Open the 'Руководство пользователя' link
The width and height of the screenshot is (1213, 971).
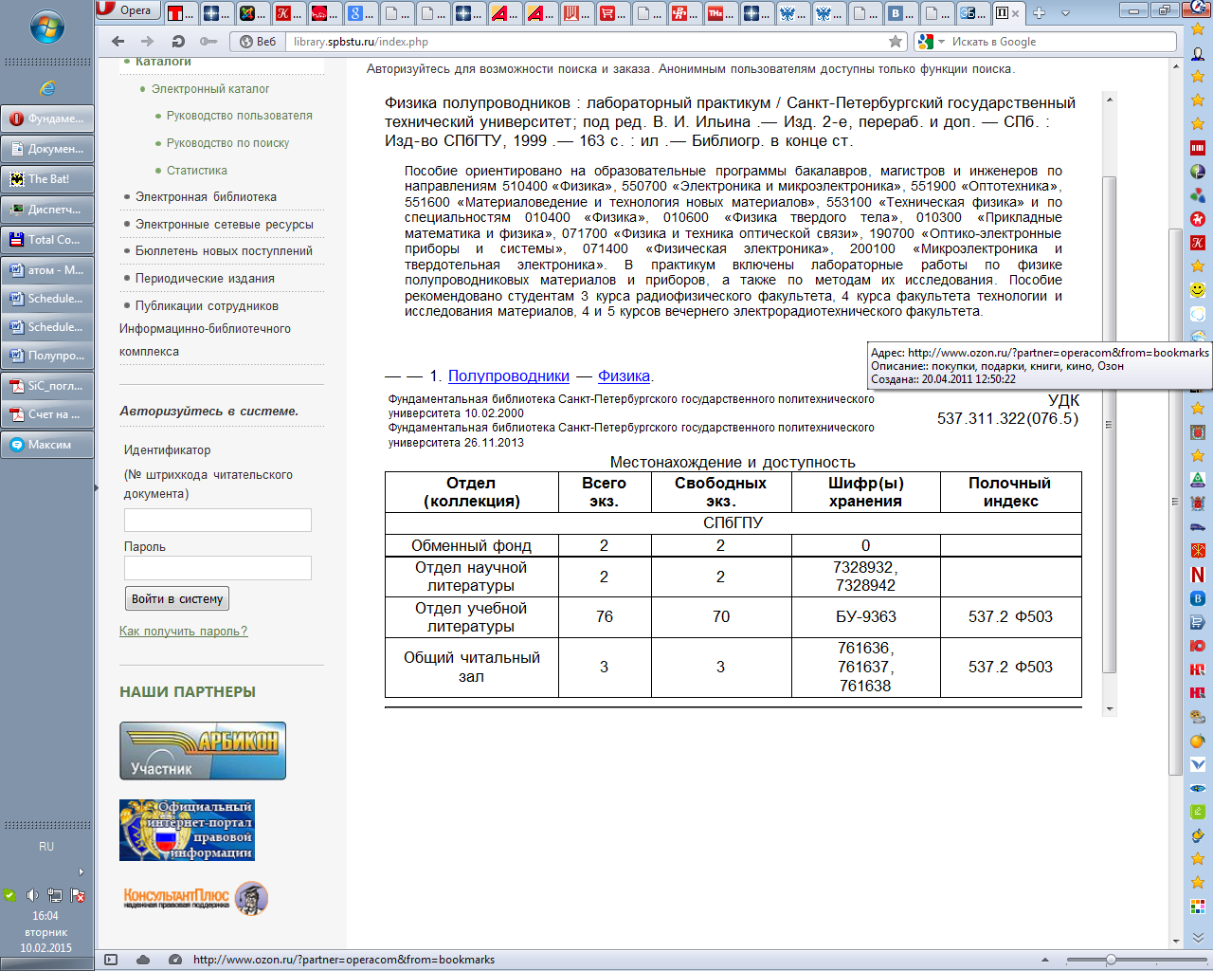(x=240, y=116)
